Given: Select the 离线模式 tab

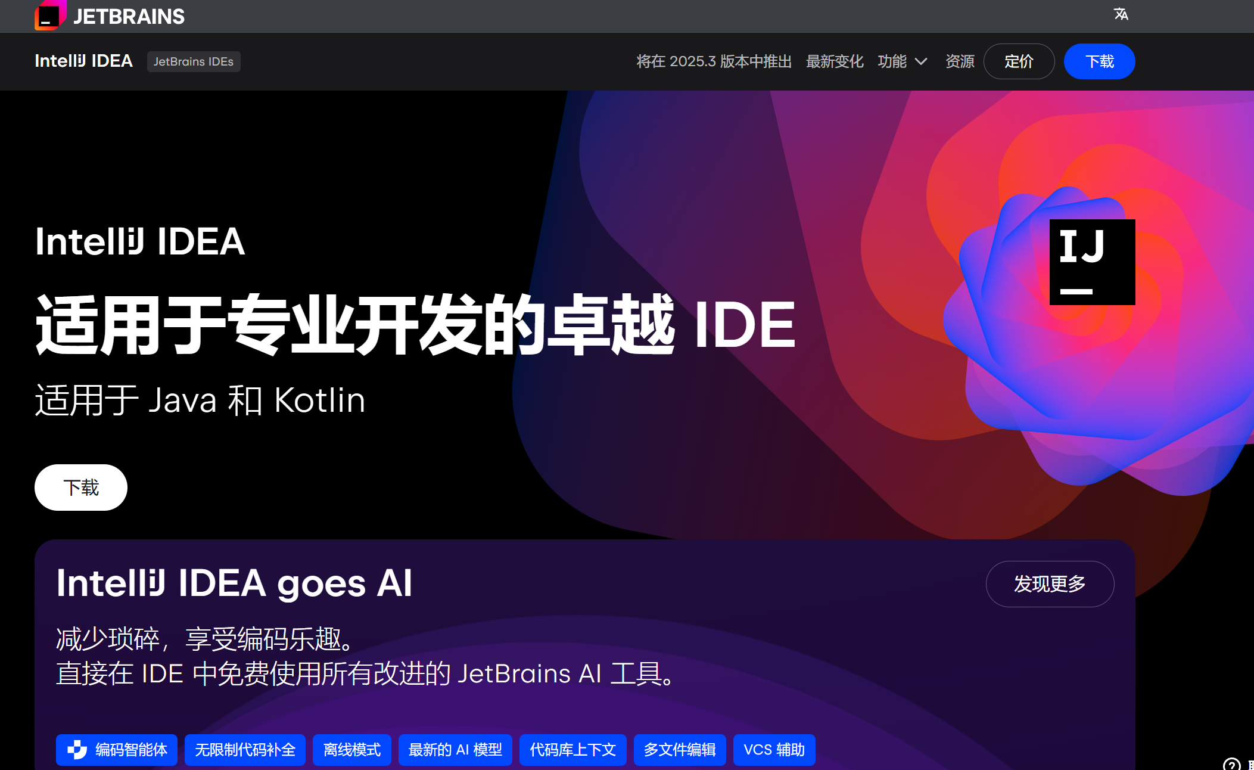Looking at the screenshot, I should pos(351,750).
